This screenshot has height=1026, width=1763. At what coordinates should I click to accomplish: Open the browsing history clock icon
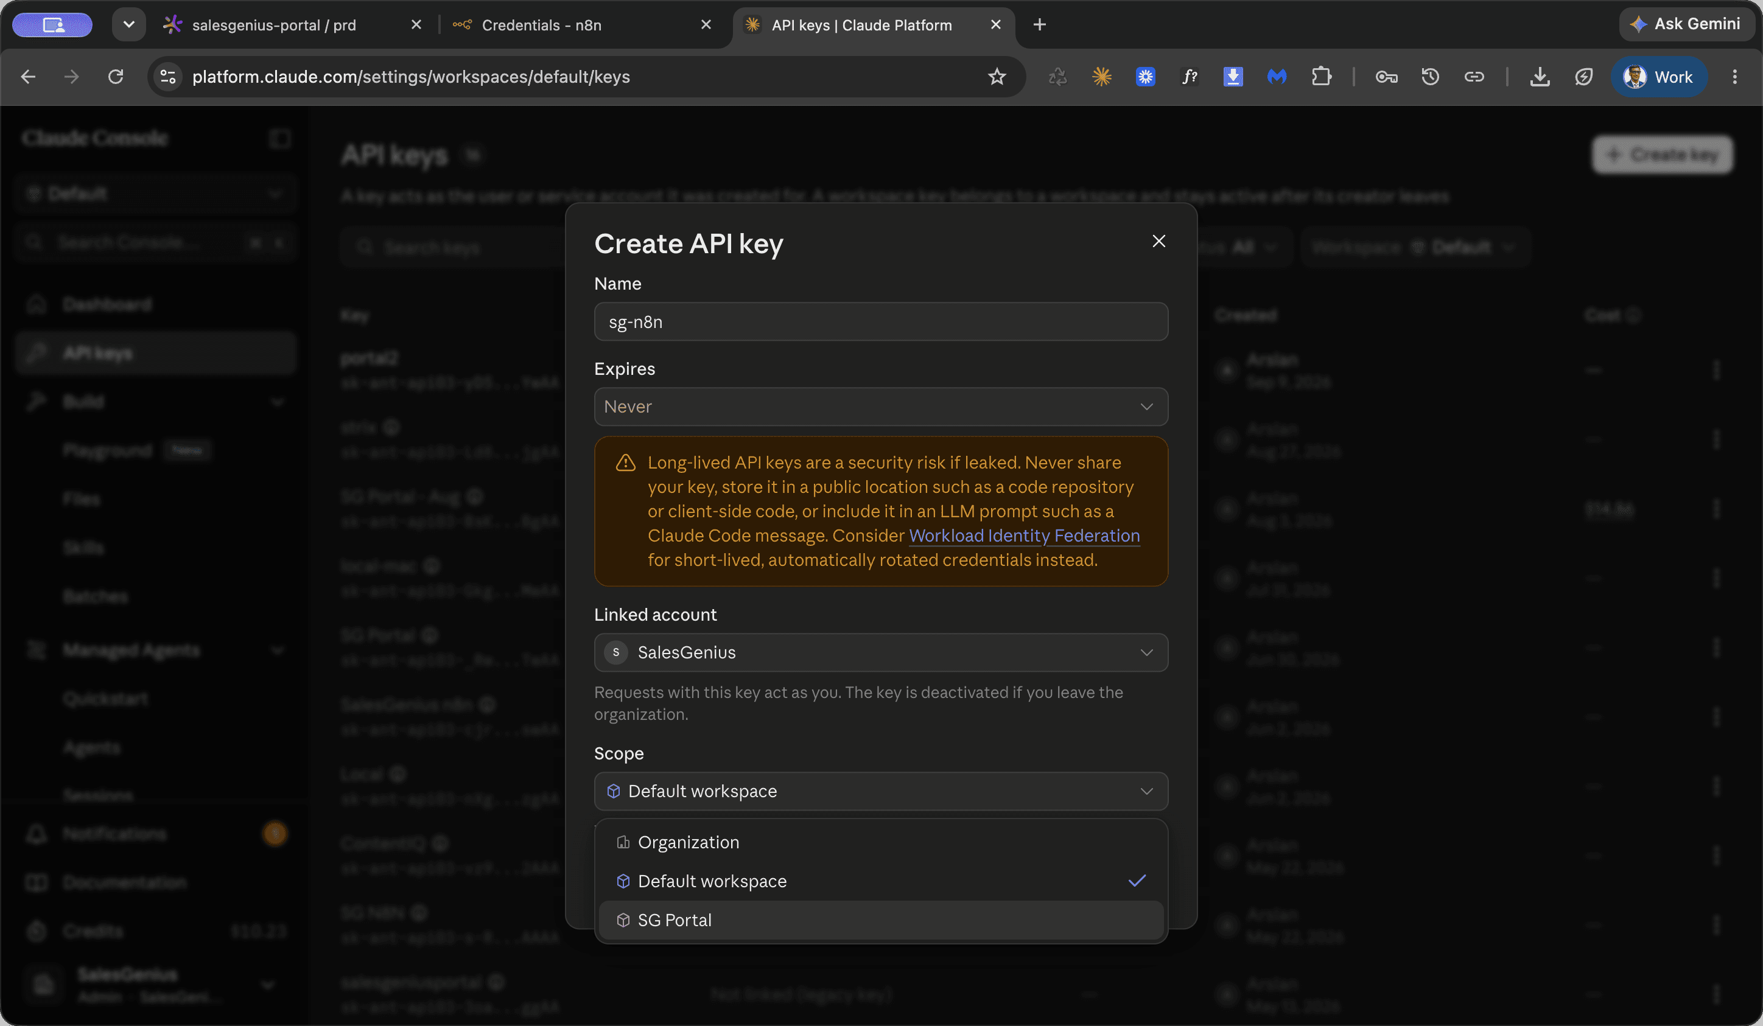[x=1430, y=77]
